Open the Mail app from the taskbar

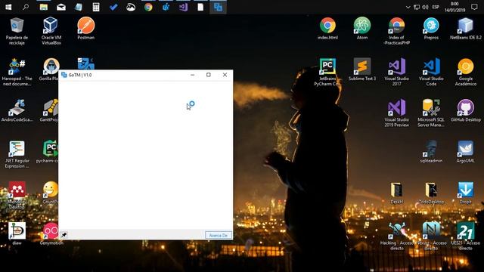(x=61, y=7)
